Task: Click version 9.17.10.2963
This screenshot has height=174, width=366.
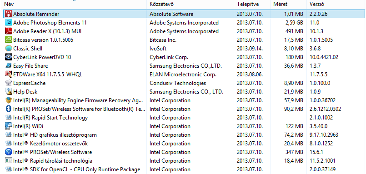Action: [x=324, y=135]
